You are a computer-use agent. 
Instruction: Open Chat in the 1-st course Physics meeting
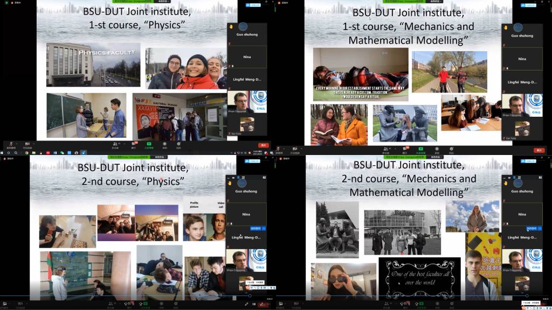point(133,145)
